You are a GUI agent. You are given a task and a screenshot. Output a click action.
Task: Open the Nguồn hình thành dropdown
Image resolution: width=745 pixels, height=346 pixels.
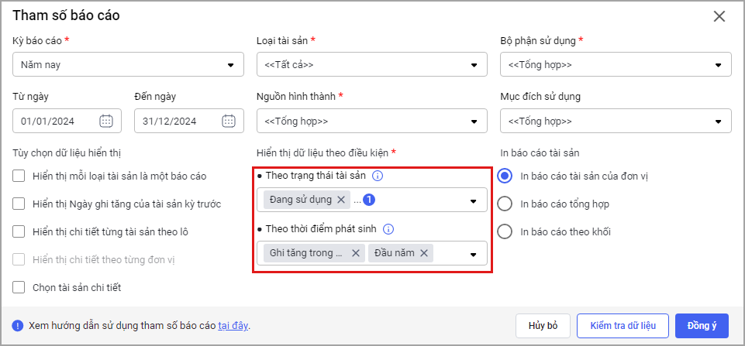pos(474,122)
